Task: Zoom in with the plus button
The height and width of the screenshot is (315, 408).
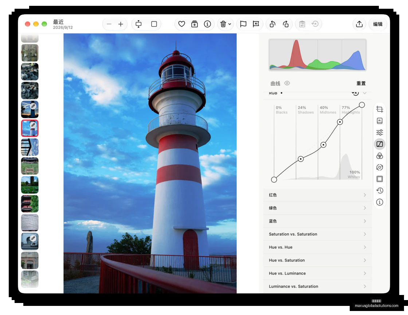Action: tap(121, 24)
